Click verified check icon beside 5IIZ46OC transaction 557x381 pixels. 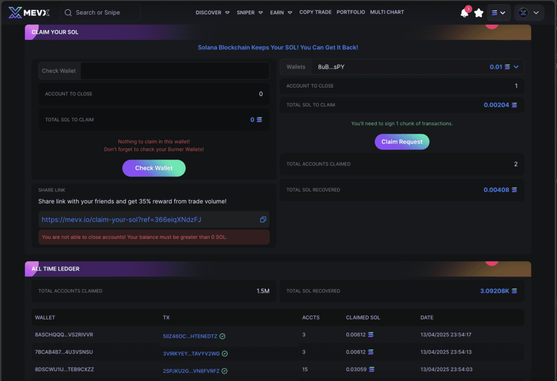(x=222, y=336)
